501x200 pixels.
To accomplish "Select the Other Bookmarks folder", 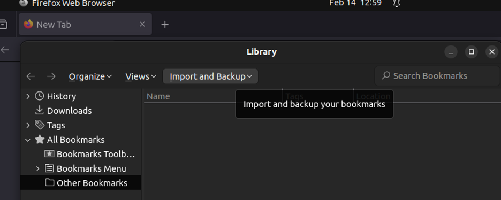I will [x=92, y=183].
